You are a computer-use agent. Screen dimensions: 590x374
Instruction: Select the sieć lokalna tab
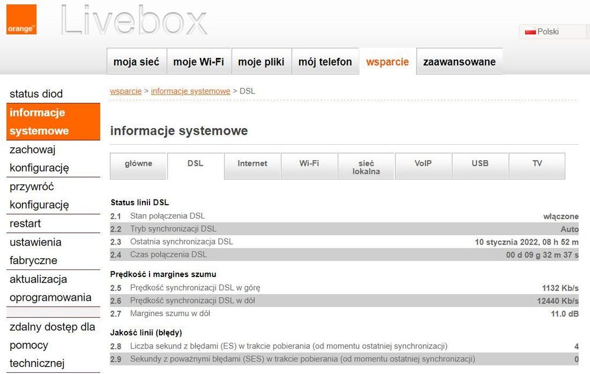(x=366, y=166)
